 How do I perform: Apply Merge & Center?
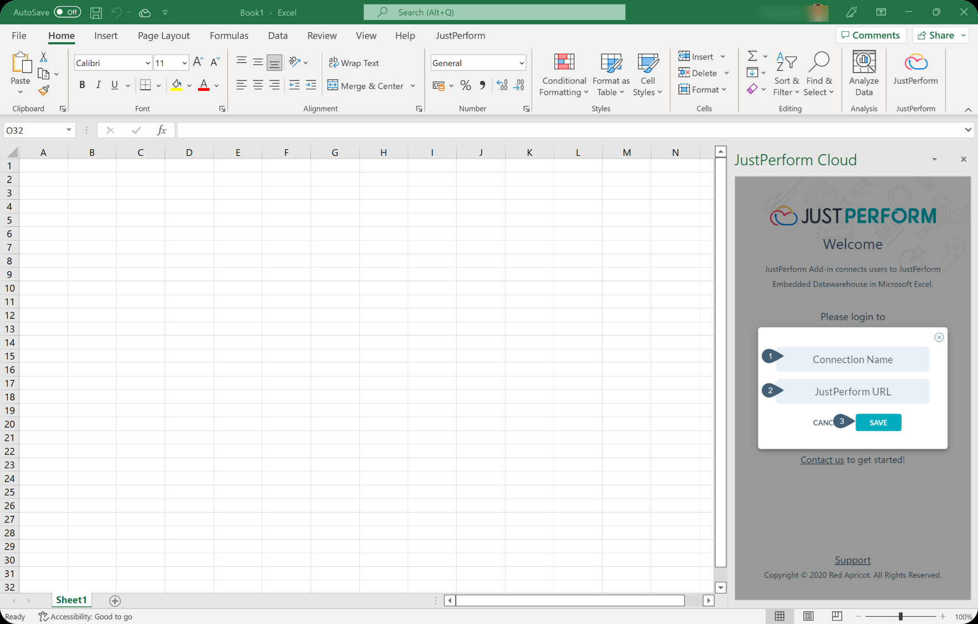368,86
